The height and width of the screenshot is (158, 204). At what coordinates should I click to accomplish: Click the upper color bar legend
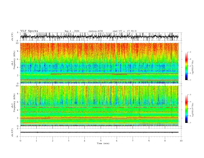click(x=186, y=66)
